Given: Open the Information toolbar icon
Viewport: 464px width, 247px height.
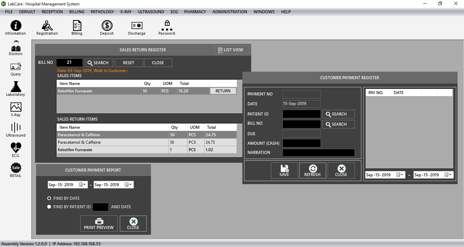Looking at the screenshot, I should tap(15, 28).
